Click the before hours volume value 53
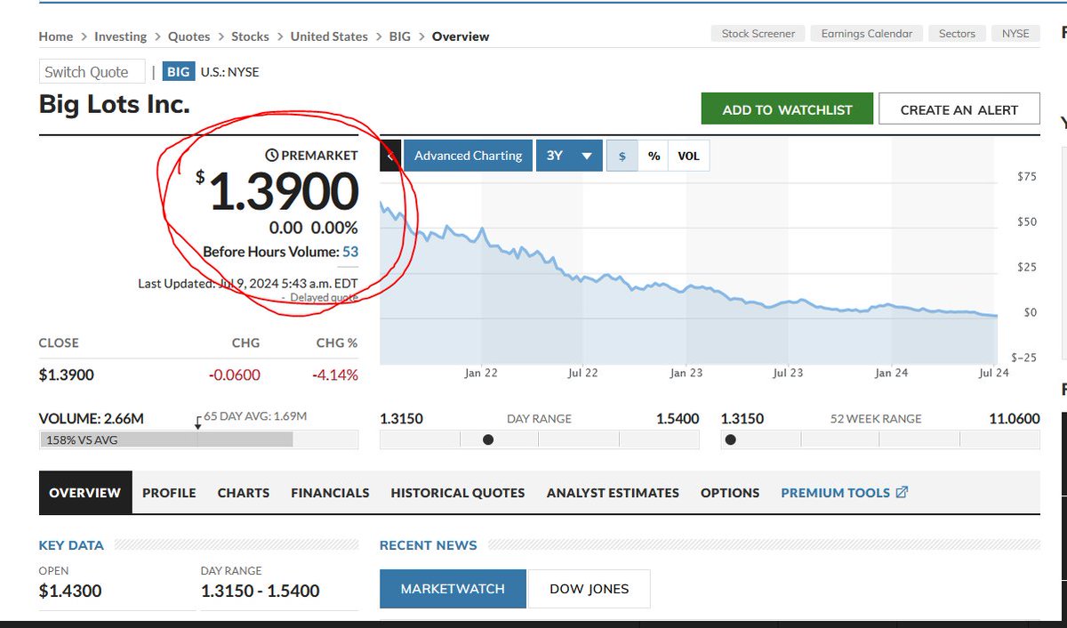 pos(350,252)
